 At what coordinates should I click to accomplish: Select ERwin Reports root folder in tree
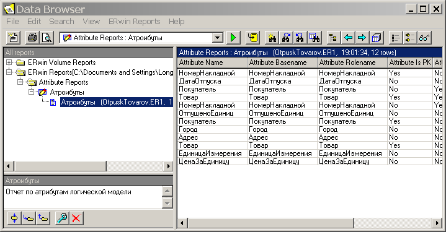point(100,72)
